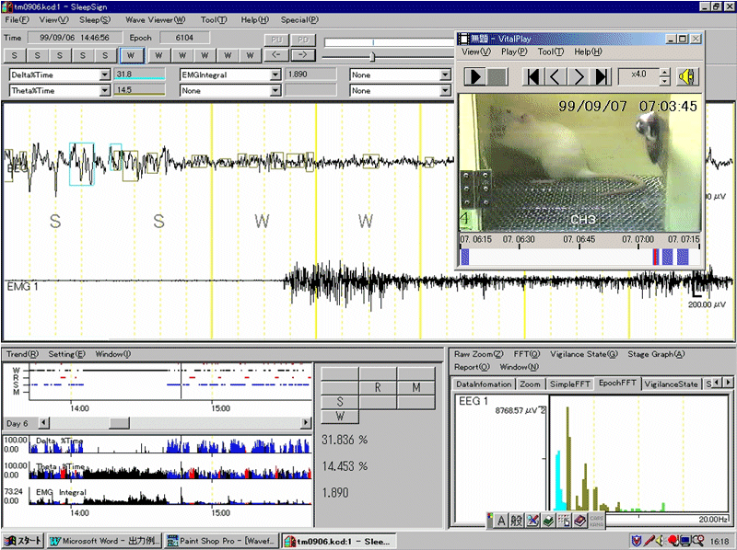Skip to the video end in VitalPlay

pos(602,77)
